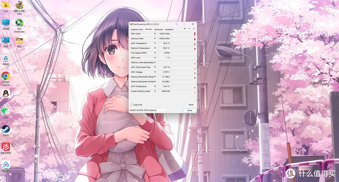The width and height of the screenshot is (339, 182).
Task: Click the Reset button
Action: (191, 105)
